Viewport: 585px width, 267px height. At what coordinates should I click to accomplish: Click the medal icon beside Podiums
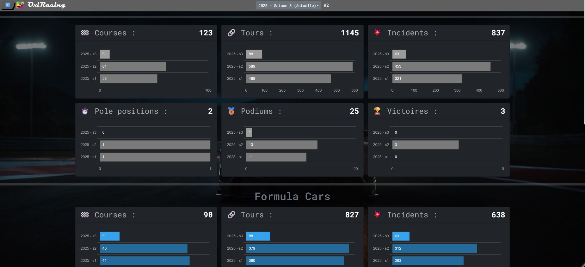coord(231,111)
